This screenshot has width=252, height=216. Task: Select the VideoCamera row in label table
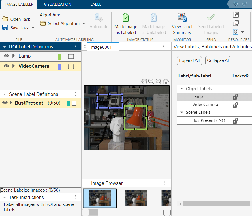coord(215,105)
